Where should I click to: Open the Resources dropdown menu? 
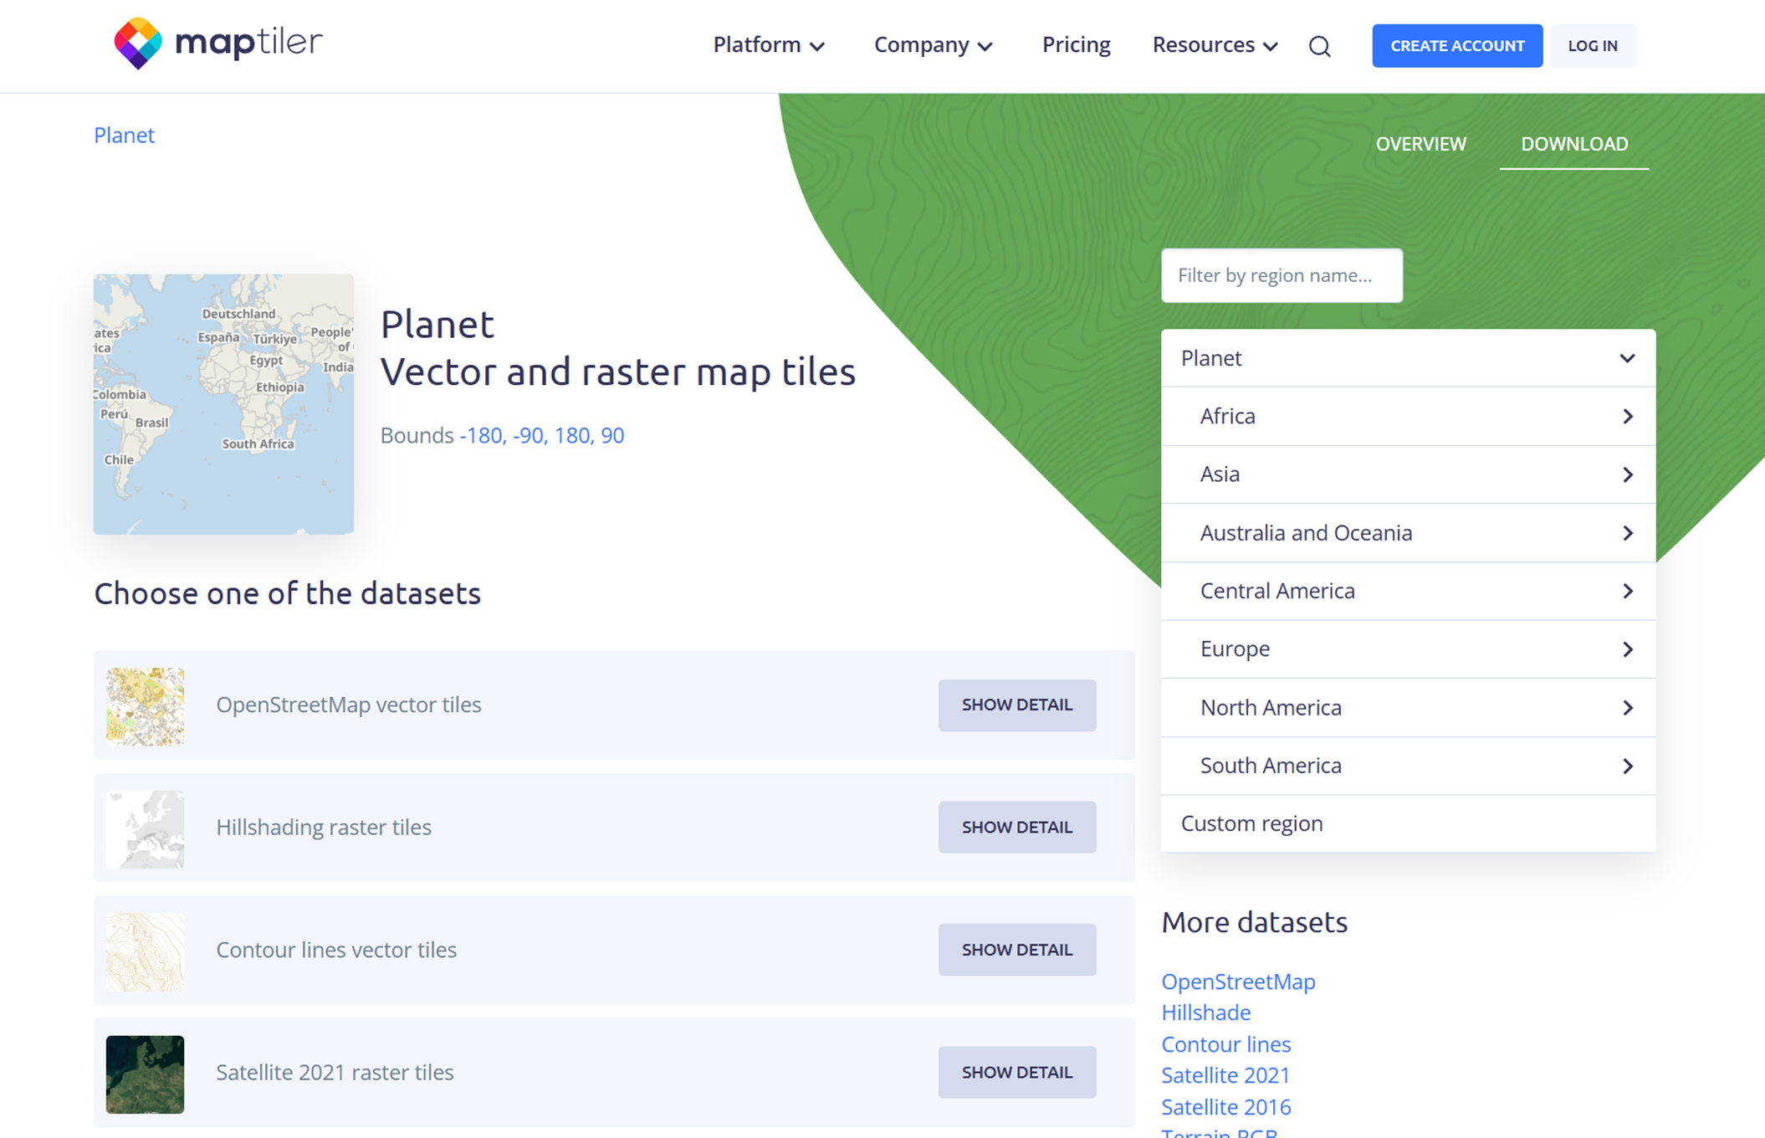pyautogui.click(x=1214, y=45)
